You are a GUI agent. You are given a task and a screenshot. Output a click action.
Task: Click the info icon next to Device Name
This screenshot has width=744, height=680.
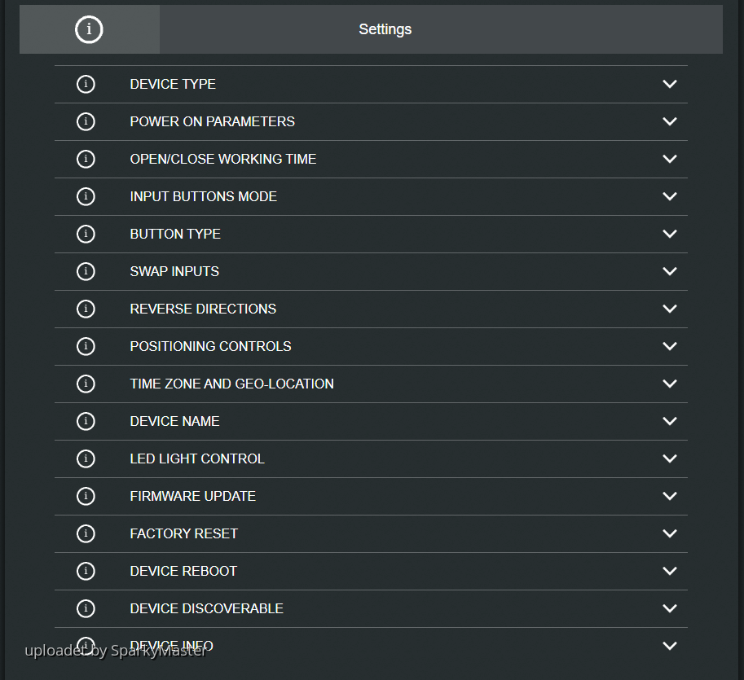(86, 421)
